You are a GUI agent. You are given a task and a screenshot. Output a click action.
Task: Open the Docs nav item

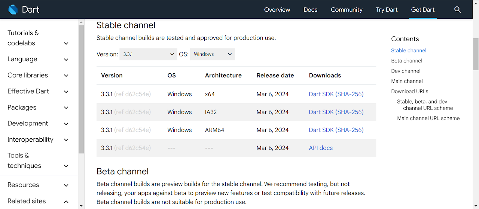(x=310, y=10)
